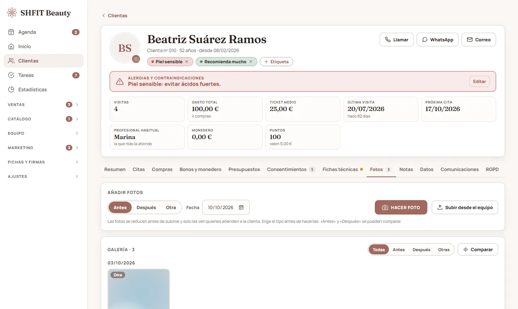The image size is (518, 309).
Task: Filter the gallery by Antes
Action: [x=399, y=250]
